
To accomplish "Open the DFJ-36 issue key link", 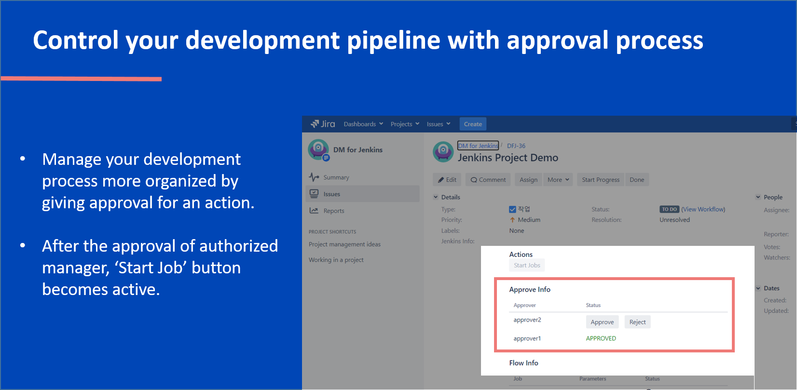I will pyautogui.click(x=516, y=146).
